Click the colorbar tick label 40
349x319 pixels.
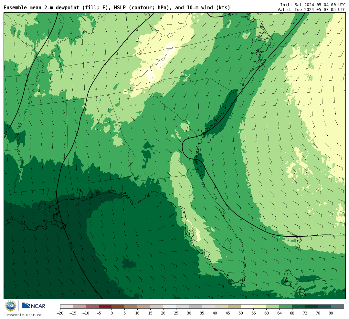pos(215,313)
